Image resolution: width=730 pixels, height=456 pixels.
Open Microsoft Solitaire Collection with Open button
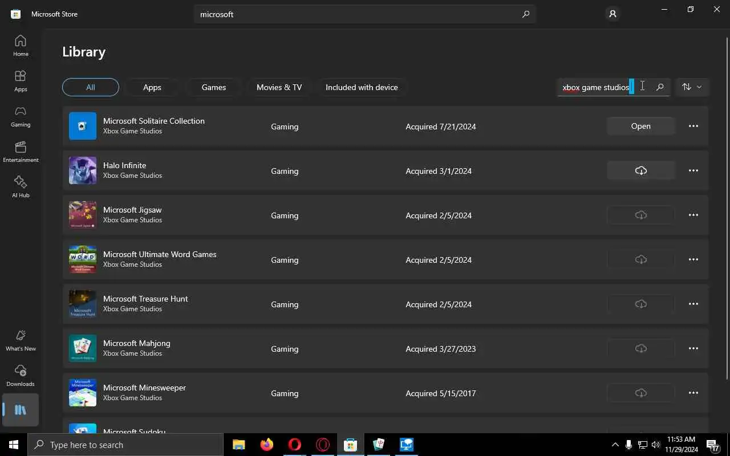tap(641, 126)
